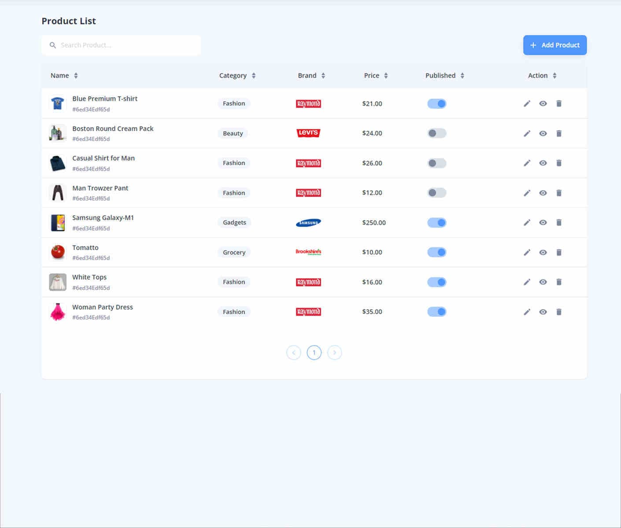Enable the Published toggle for Casual Shirt for Man
Screen dimensions: 621x528
coord(436,163)
